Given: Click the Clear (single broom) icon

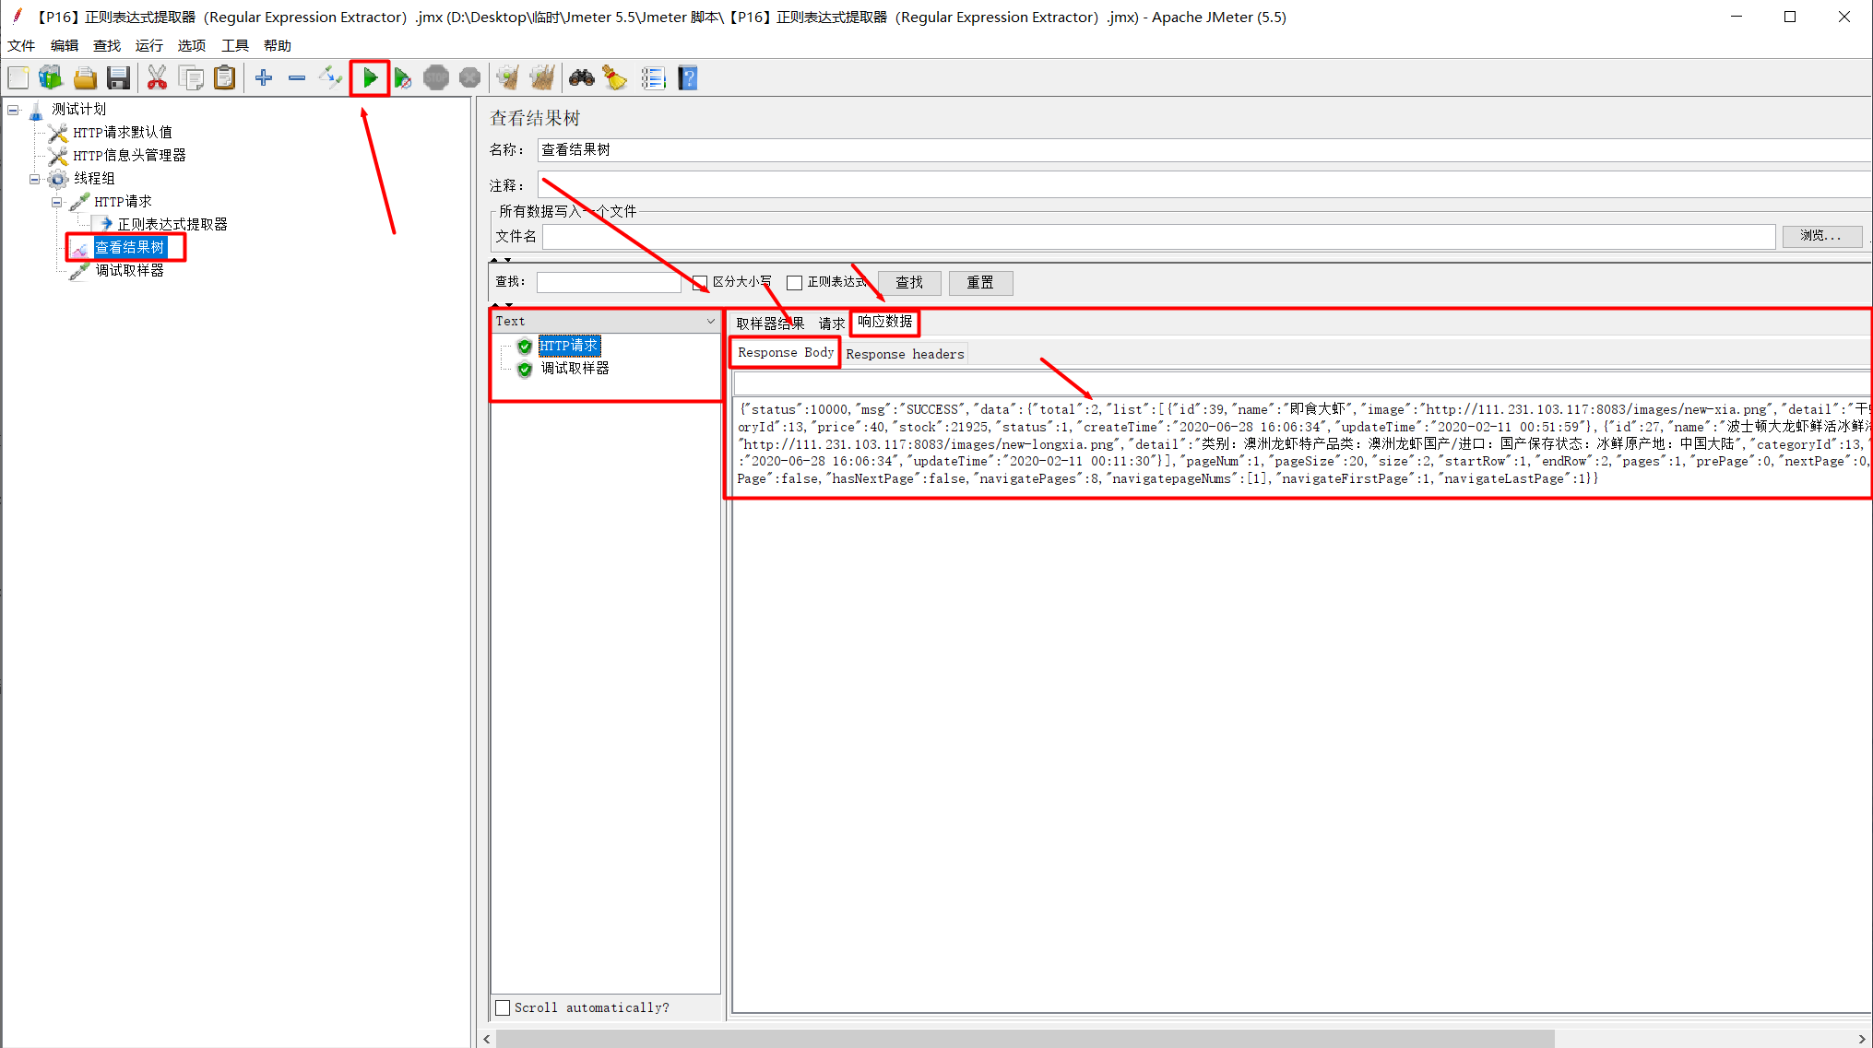Looking at the screenshot, I should click(508, 78).
